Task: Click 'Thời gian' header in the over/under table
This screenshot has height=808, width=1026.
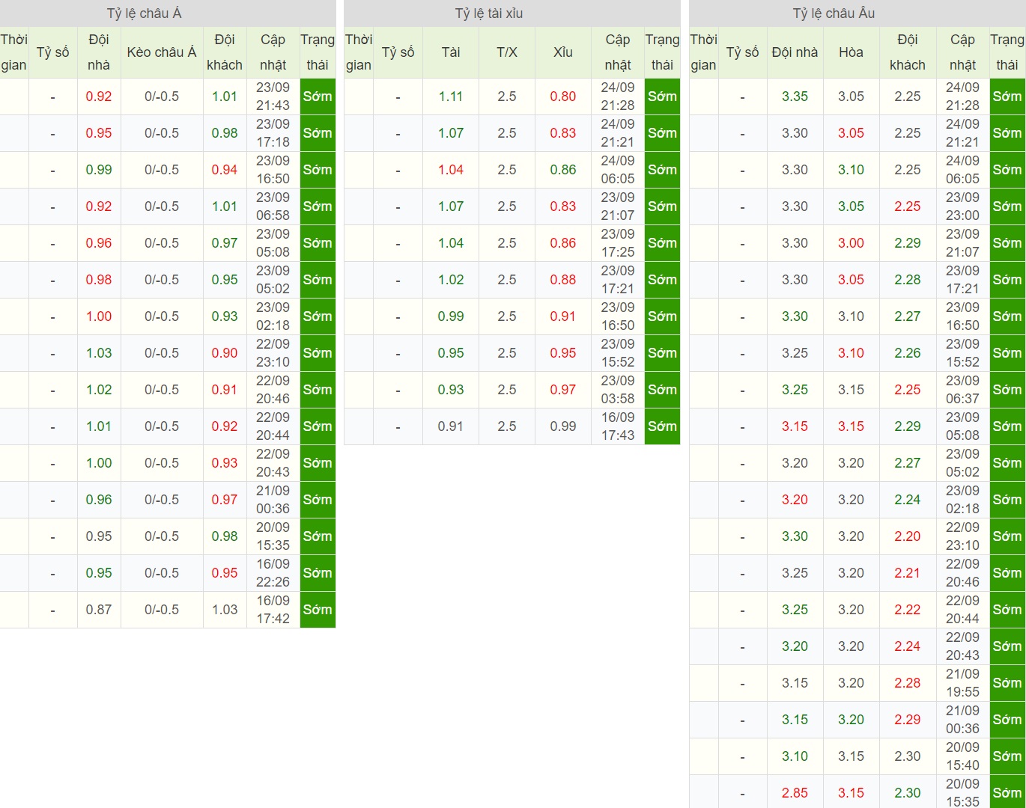Action: [359, 52]
